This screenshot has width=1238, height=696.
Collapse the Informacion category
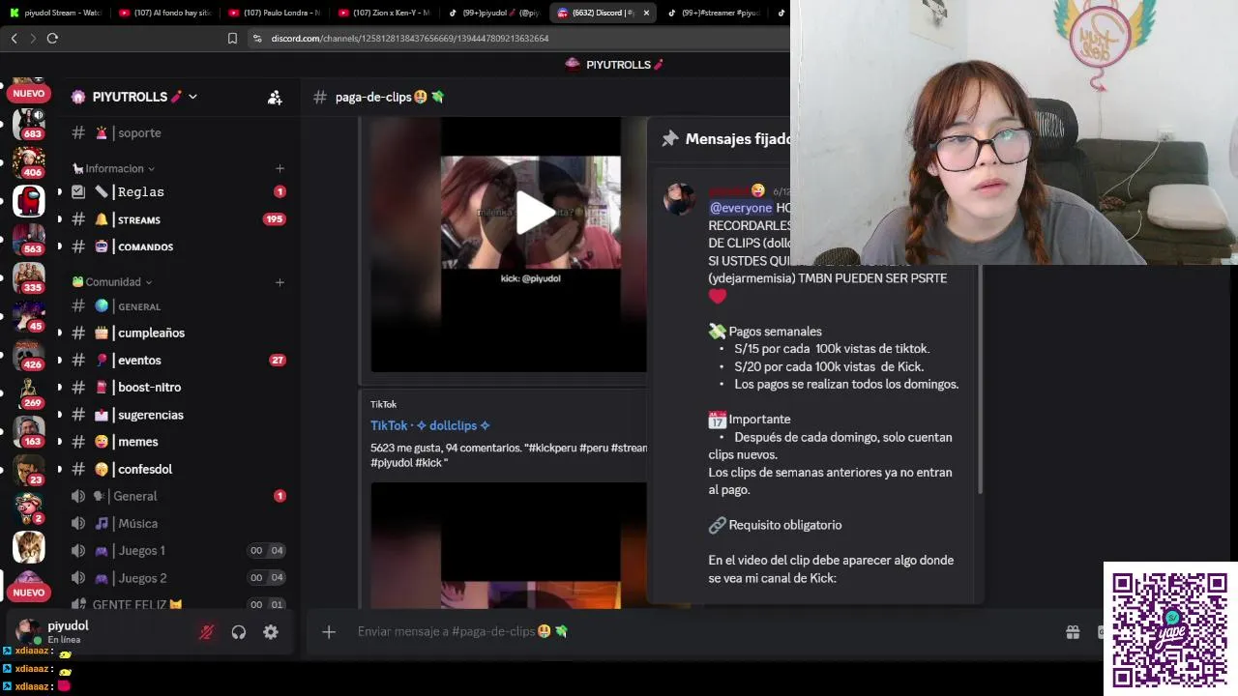[x=113, y=168]
